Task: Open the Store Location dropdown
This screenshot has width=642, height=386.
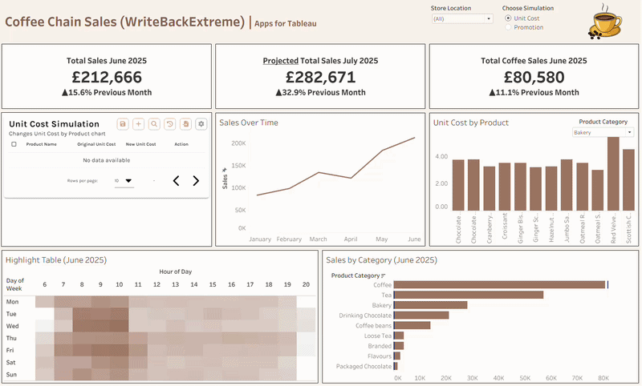Action: pyautogui.click(x=462, y=18)
